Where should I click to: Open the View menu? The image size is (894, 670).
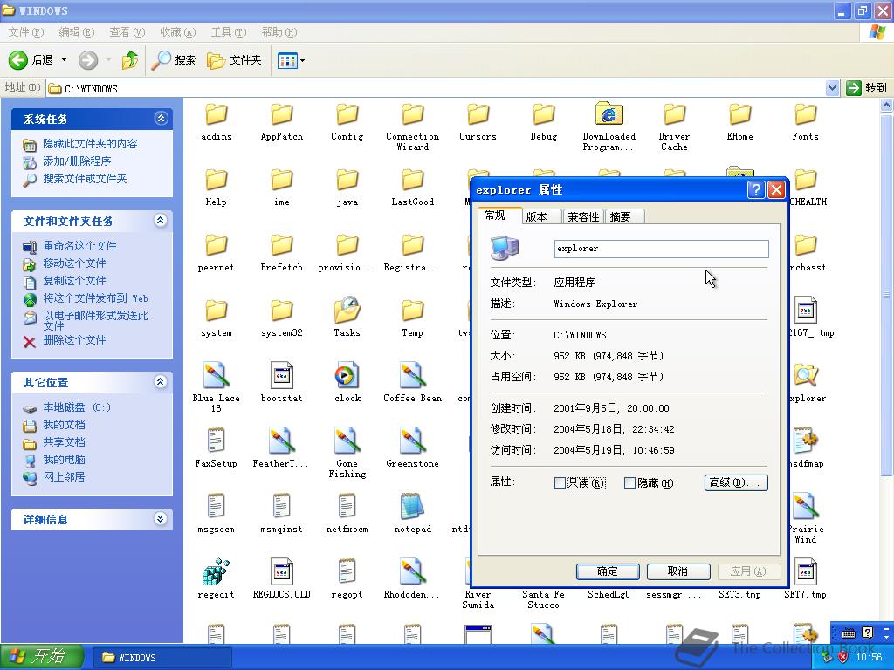pyautogui.click(x=127, y=32)
